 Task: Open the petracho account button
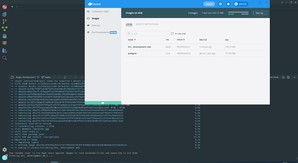[x=241, y=4]
